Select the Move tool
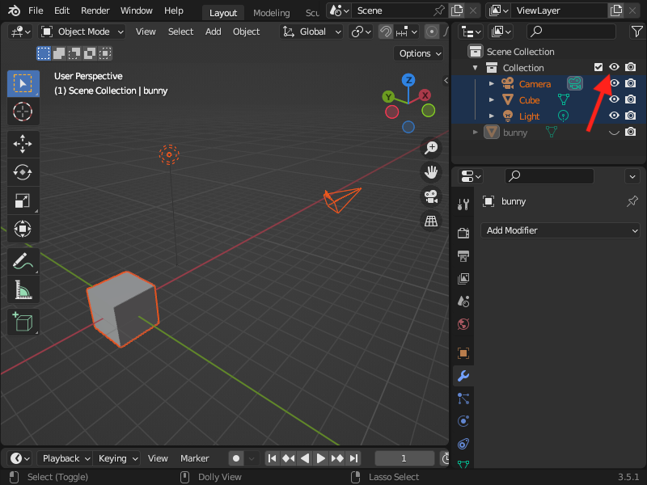 click(x=23, y=144)
